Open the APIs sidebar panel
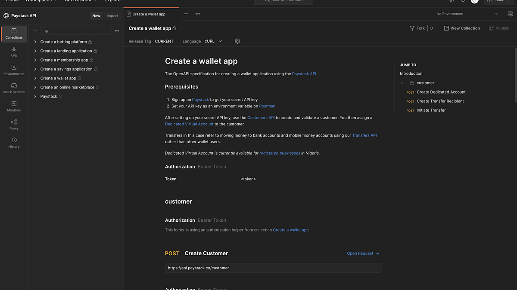The width and height of the screenshot is (517, 290). pos(14,52)
